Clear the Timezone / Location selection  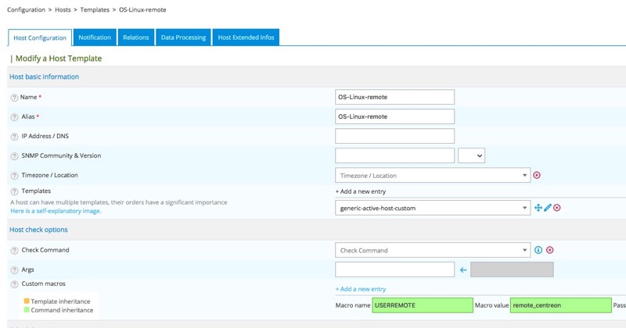[537, 176]
